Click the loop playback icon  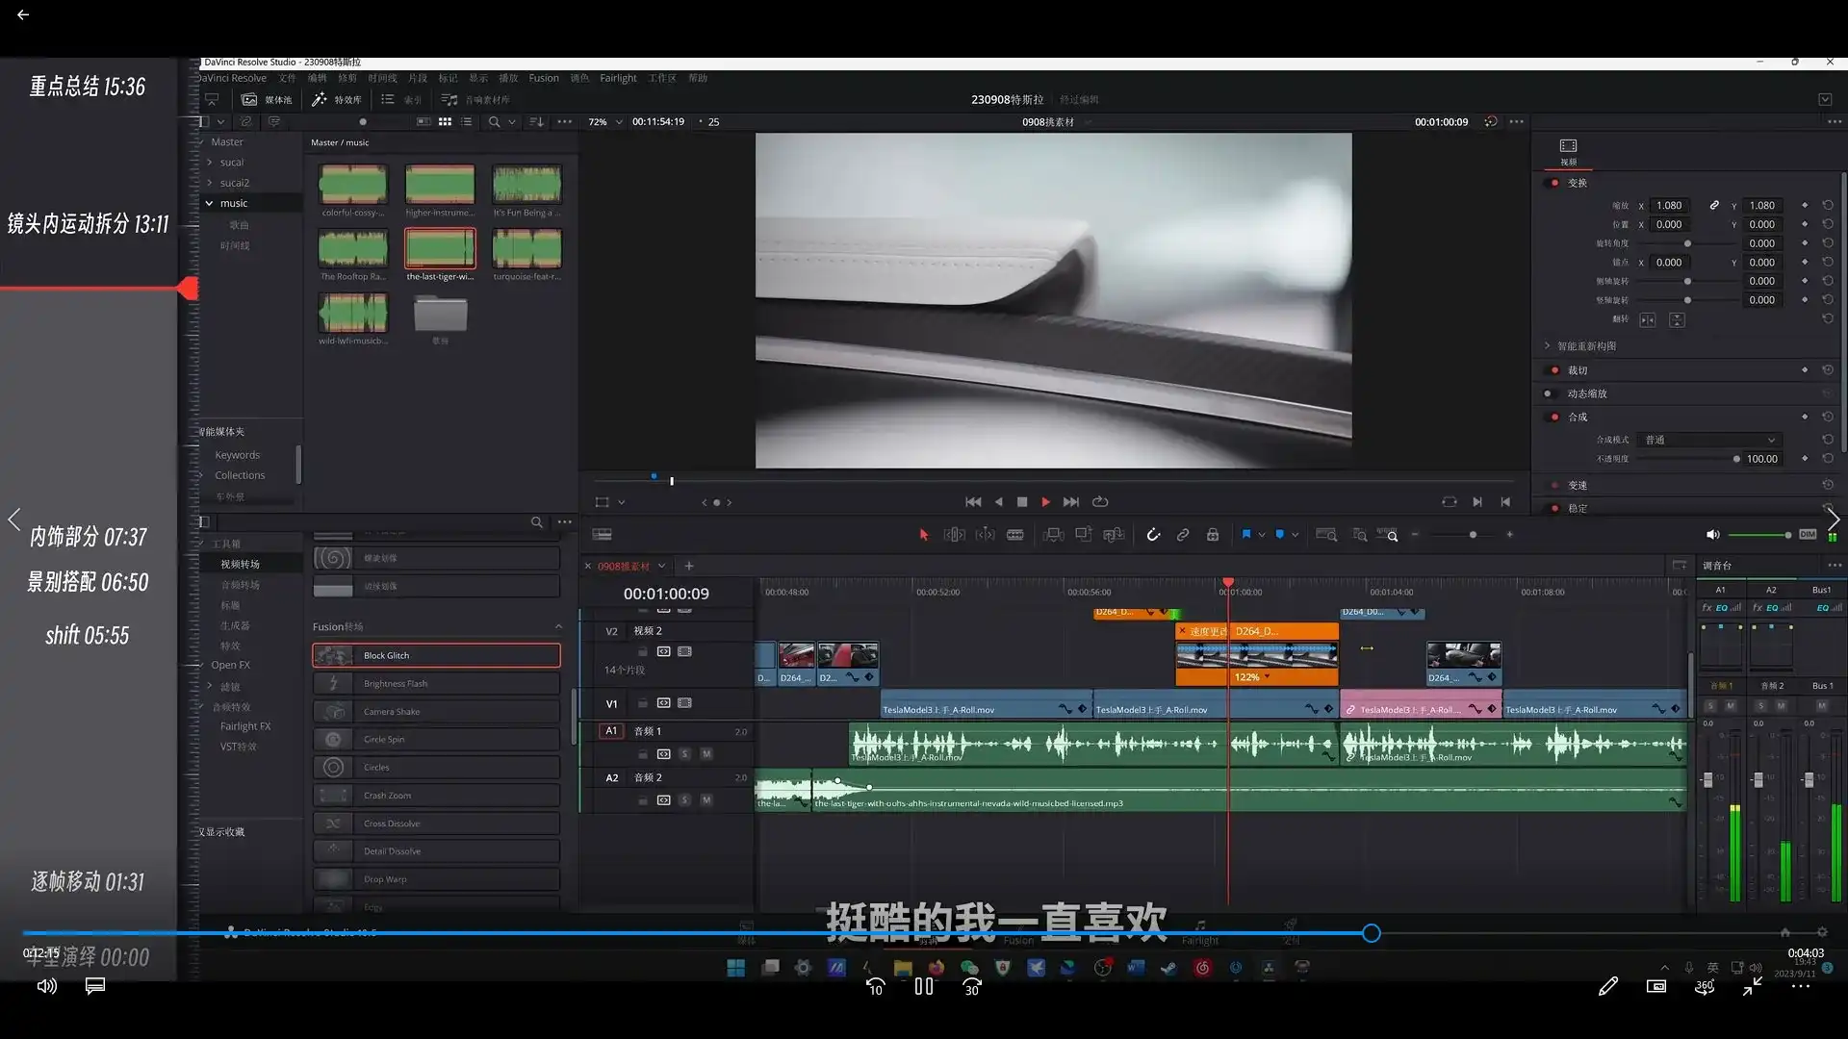pos(1100,502)
